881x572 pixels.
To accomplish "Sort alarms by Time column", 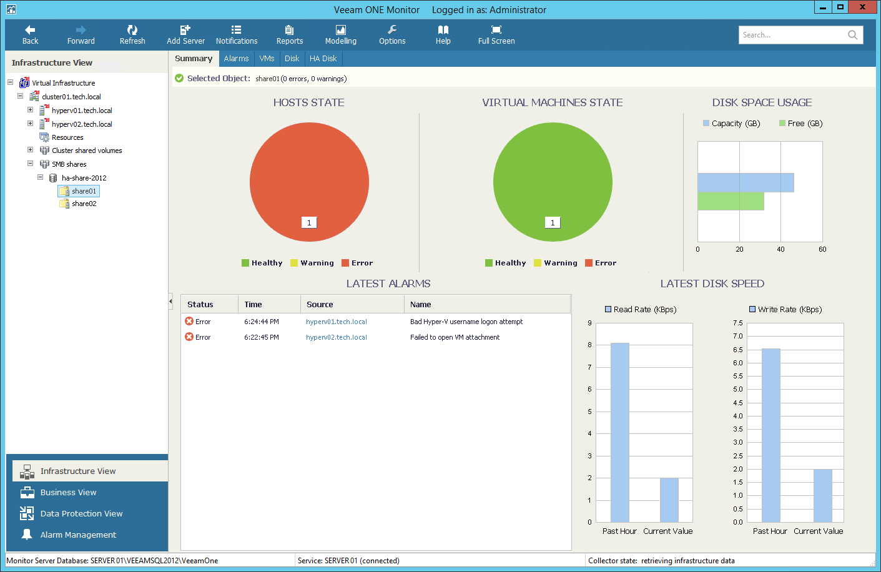I will 269,304.
